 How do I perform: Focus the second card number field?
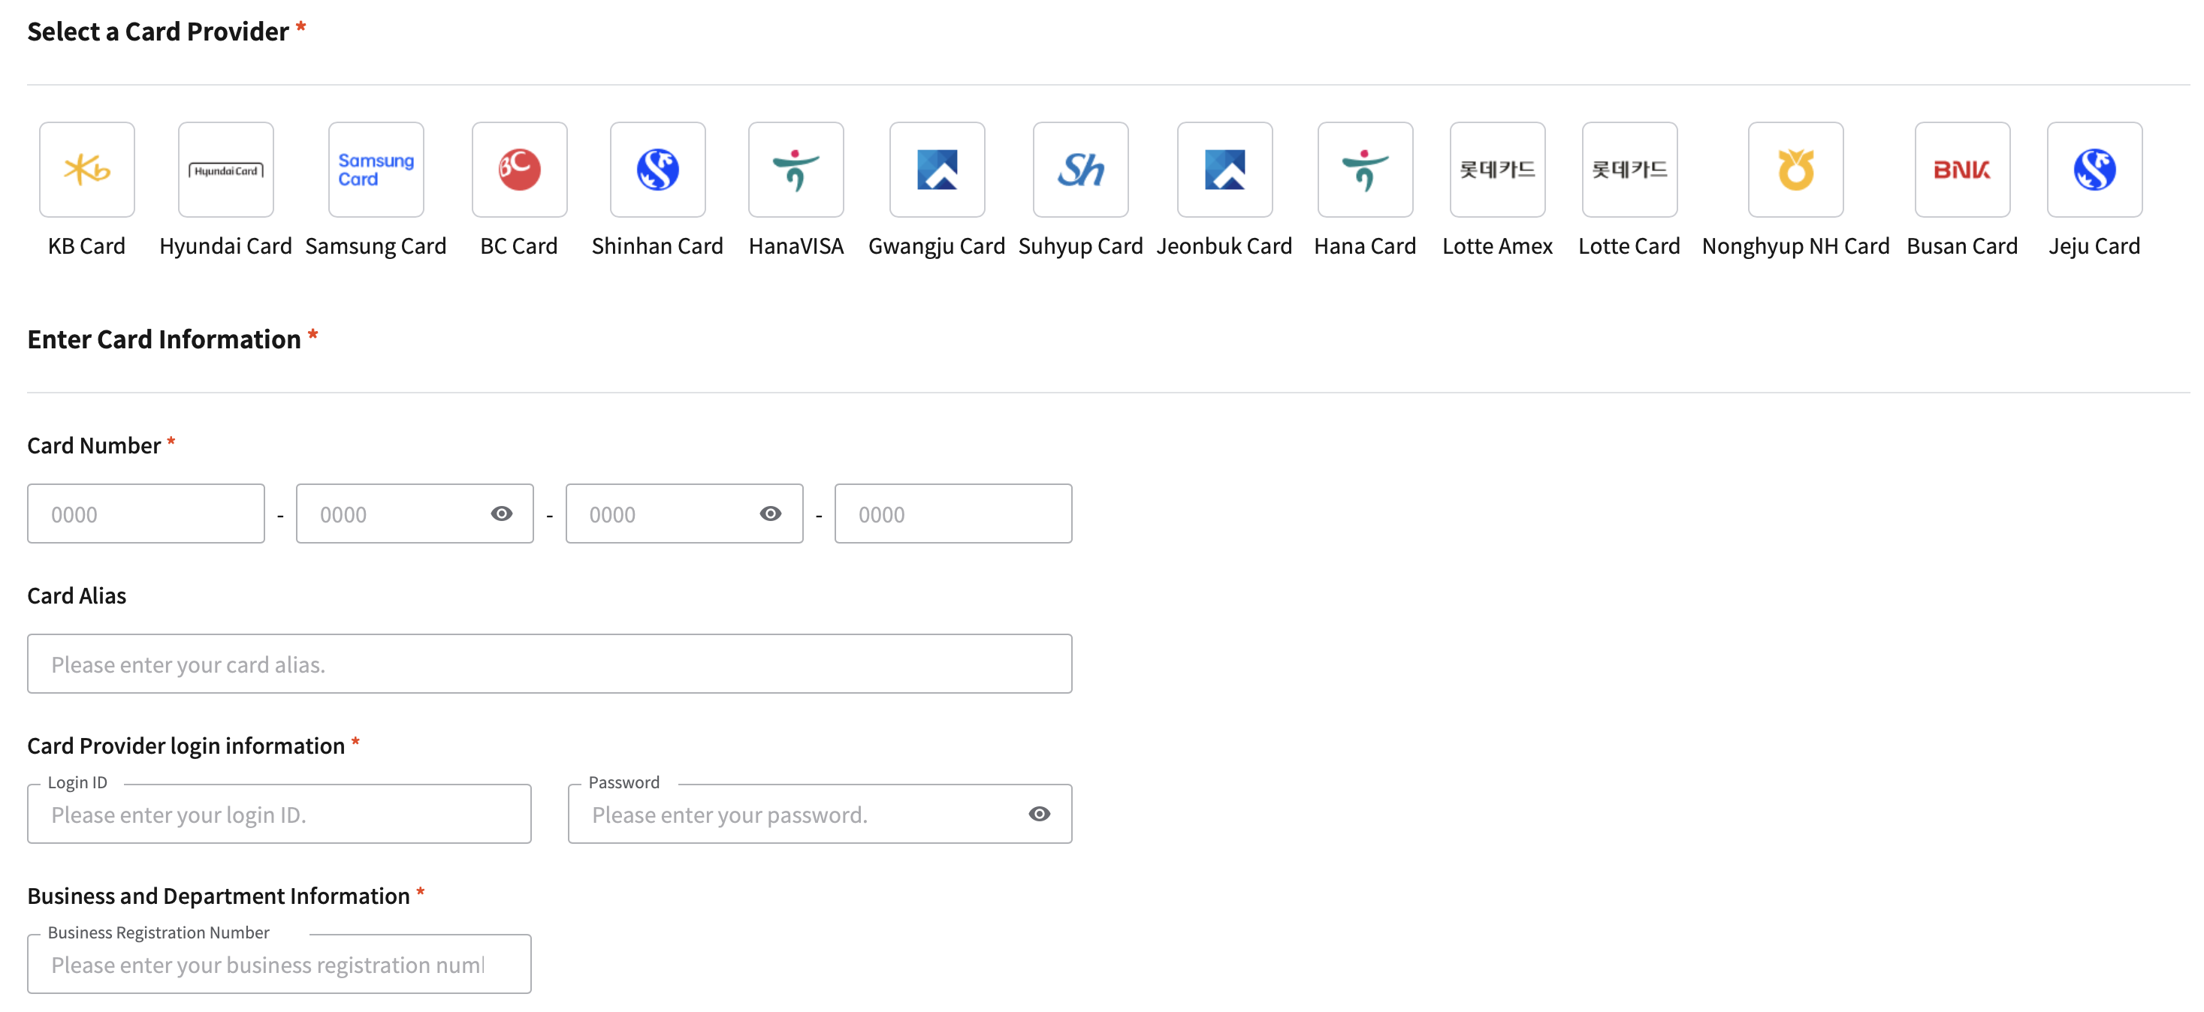point(415,514)
